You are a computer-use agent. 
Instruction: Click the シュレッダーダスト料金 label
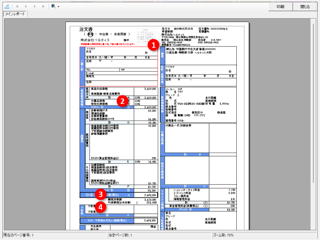click(x=187, y=190)
